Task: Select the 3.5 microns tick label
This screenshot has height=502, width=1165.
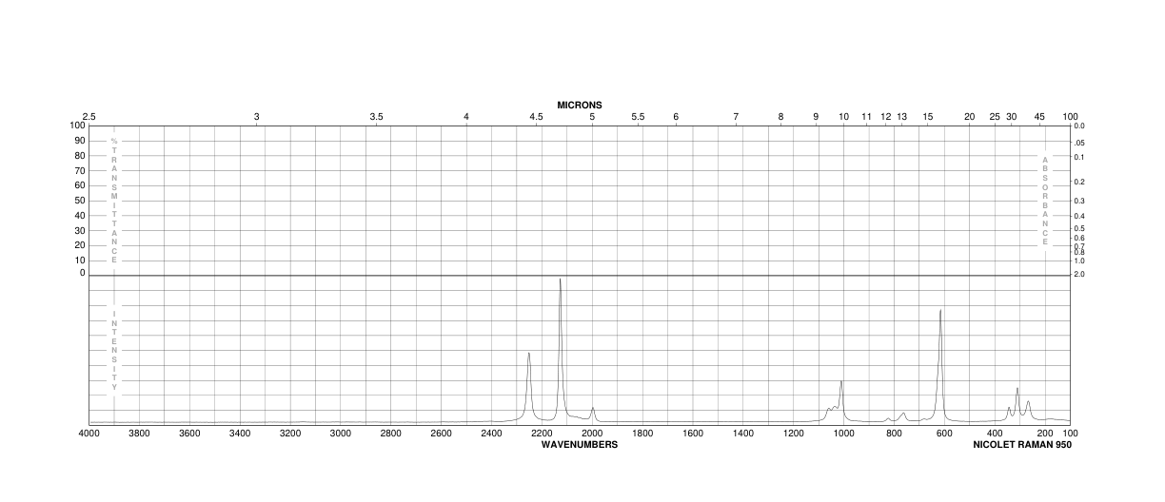Action: point(376,117)
